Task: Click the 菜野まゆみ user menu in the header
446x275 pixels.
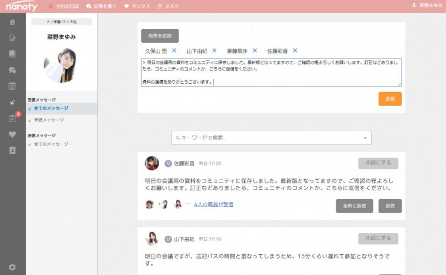Action: point(427,5)
